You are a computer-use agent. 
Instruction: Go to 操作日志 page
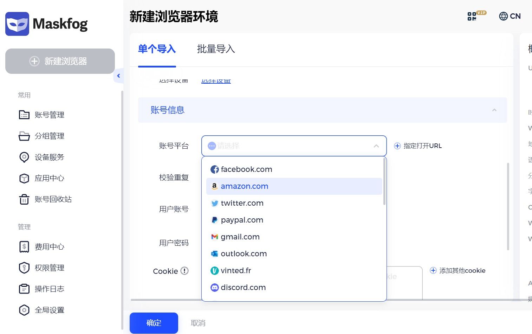[50, 289]
